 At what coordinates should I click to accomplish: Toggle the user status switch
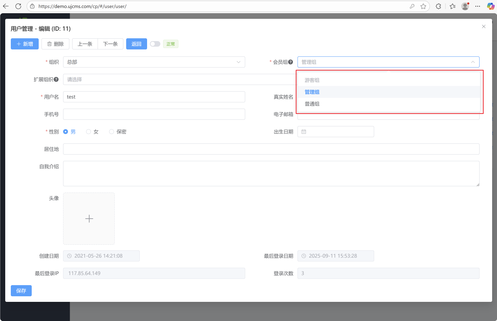(x=155, y=44)
